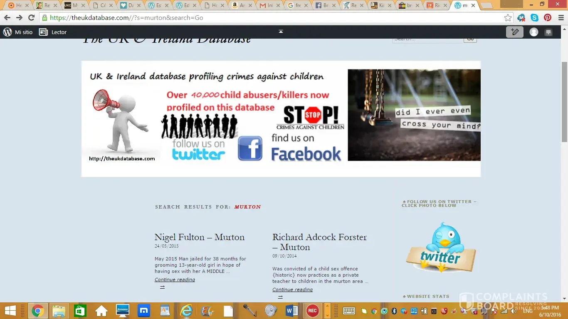
Task: Continue reading the Richard Adcock Forster post
Action: tap(292, 290)
